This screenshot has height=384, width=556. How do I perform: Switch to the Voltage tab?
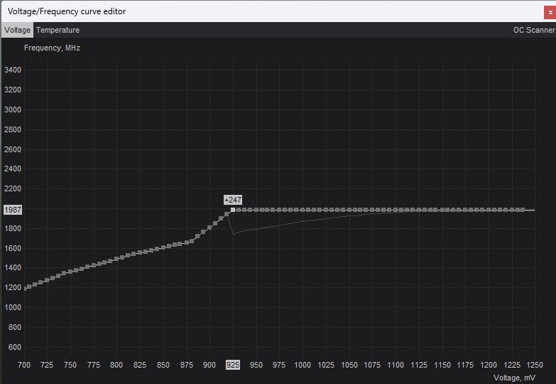17,30
